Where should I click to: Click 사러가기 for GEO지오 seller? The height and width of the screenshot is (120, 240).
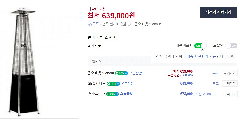(x=229, y=84)
